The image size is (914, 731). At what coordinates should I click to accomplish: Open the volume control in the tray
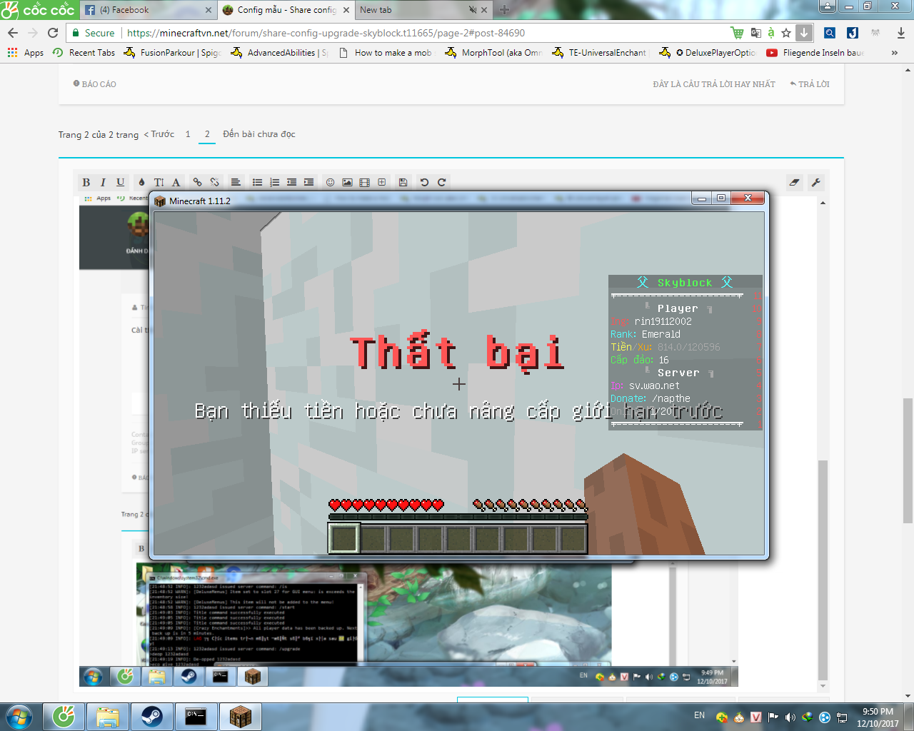[x=790, y=717]
